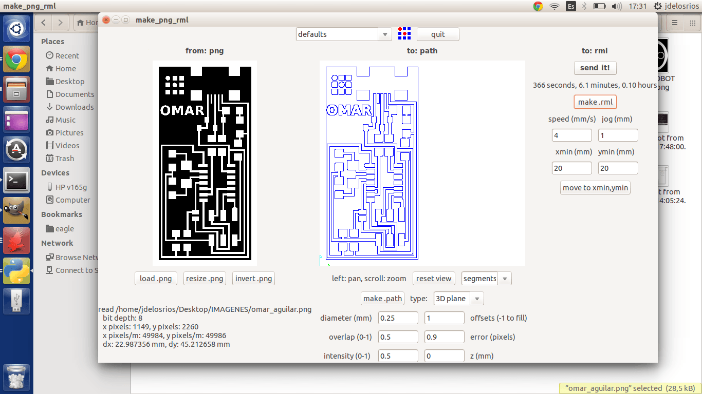The width and height of the screenshot is (702, 394).
Task: Open the Trash launcher icon
Action: click(x=16, y=378)
